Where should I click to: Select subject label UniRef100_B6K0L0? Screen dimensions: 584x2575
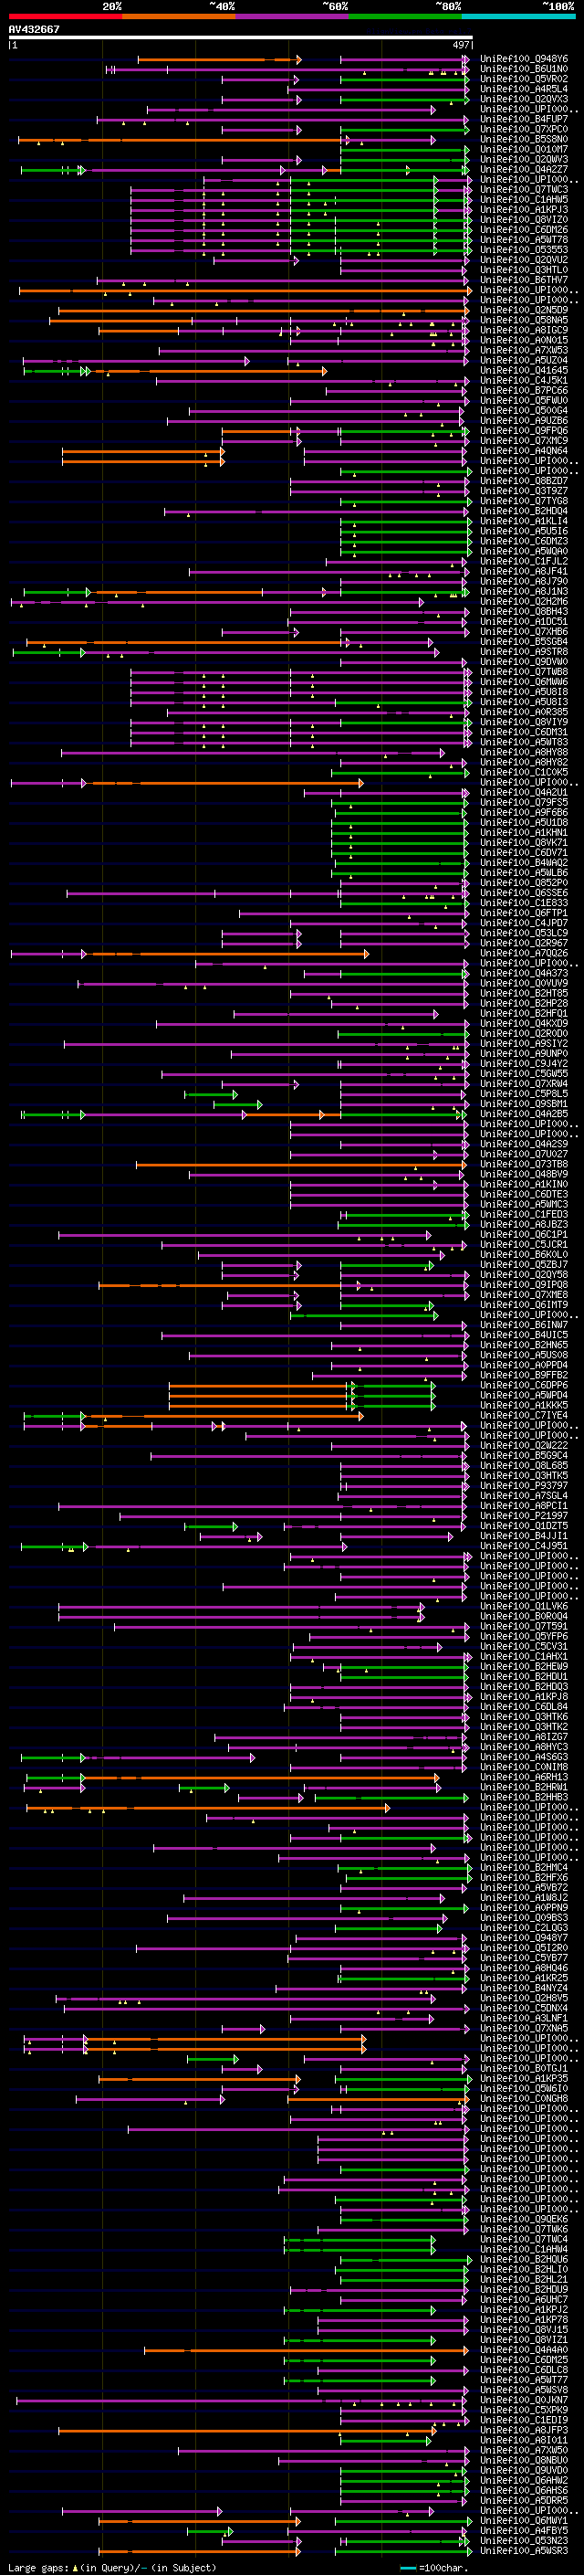[524, 1254]
